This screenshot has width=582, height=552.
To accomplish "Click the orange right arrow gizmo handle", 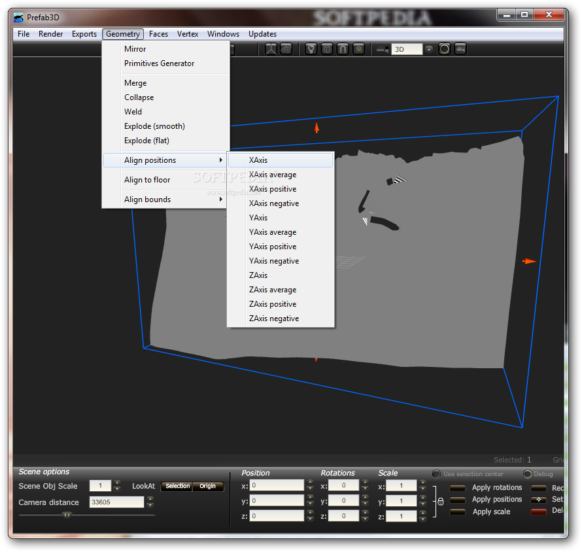I will pos(529,262).
